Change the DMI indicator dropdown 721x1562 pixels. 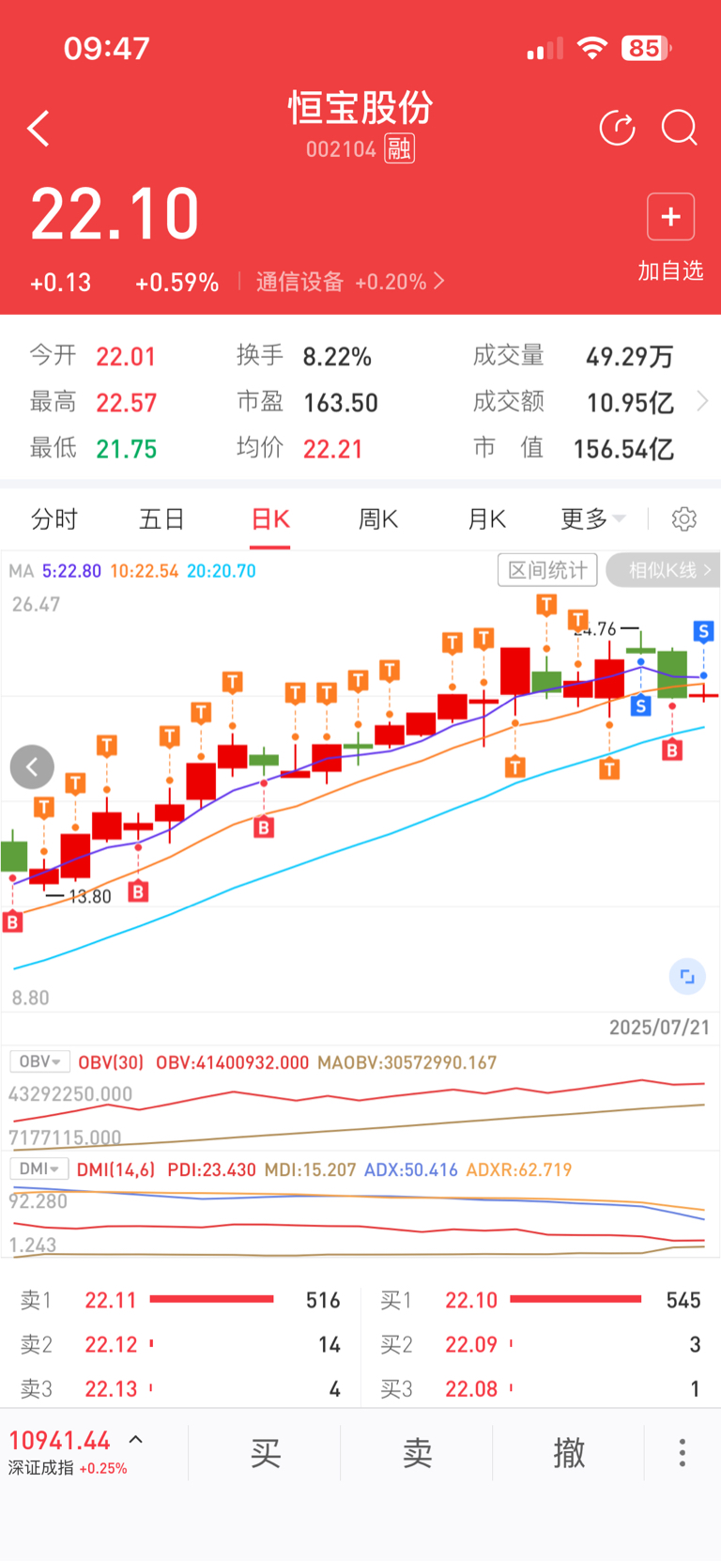pyautogui.click(x=39, y=1168)
